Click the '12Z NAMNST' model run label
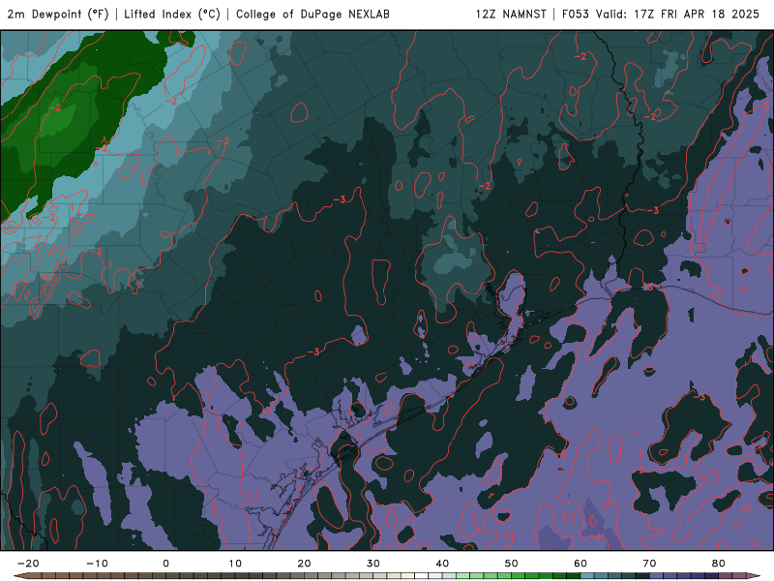The image size is (774, 581). pyautogui.click(x=511, y=14)
